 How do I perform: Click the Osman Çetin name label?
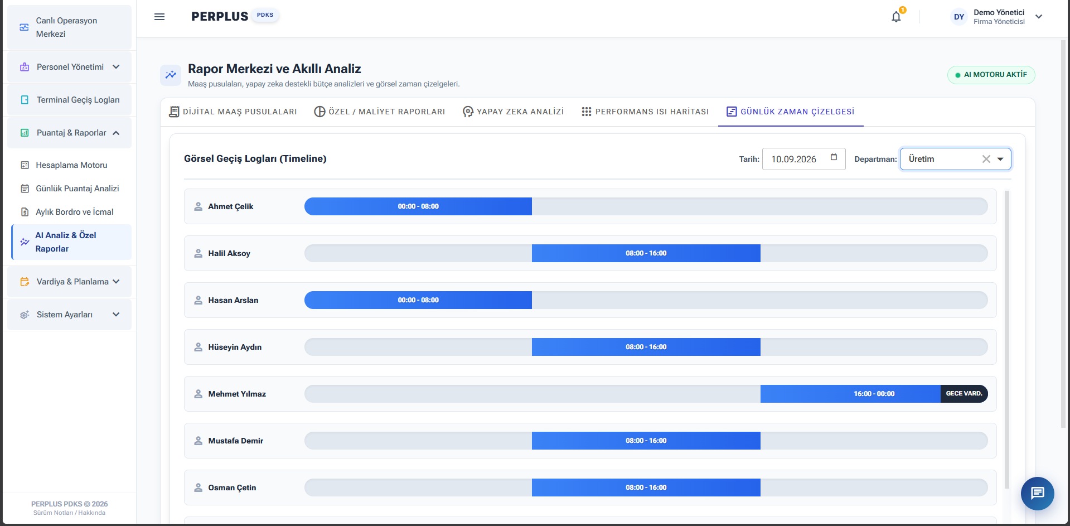pos(232,488)
